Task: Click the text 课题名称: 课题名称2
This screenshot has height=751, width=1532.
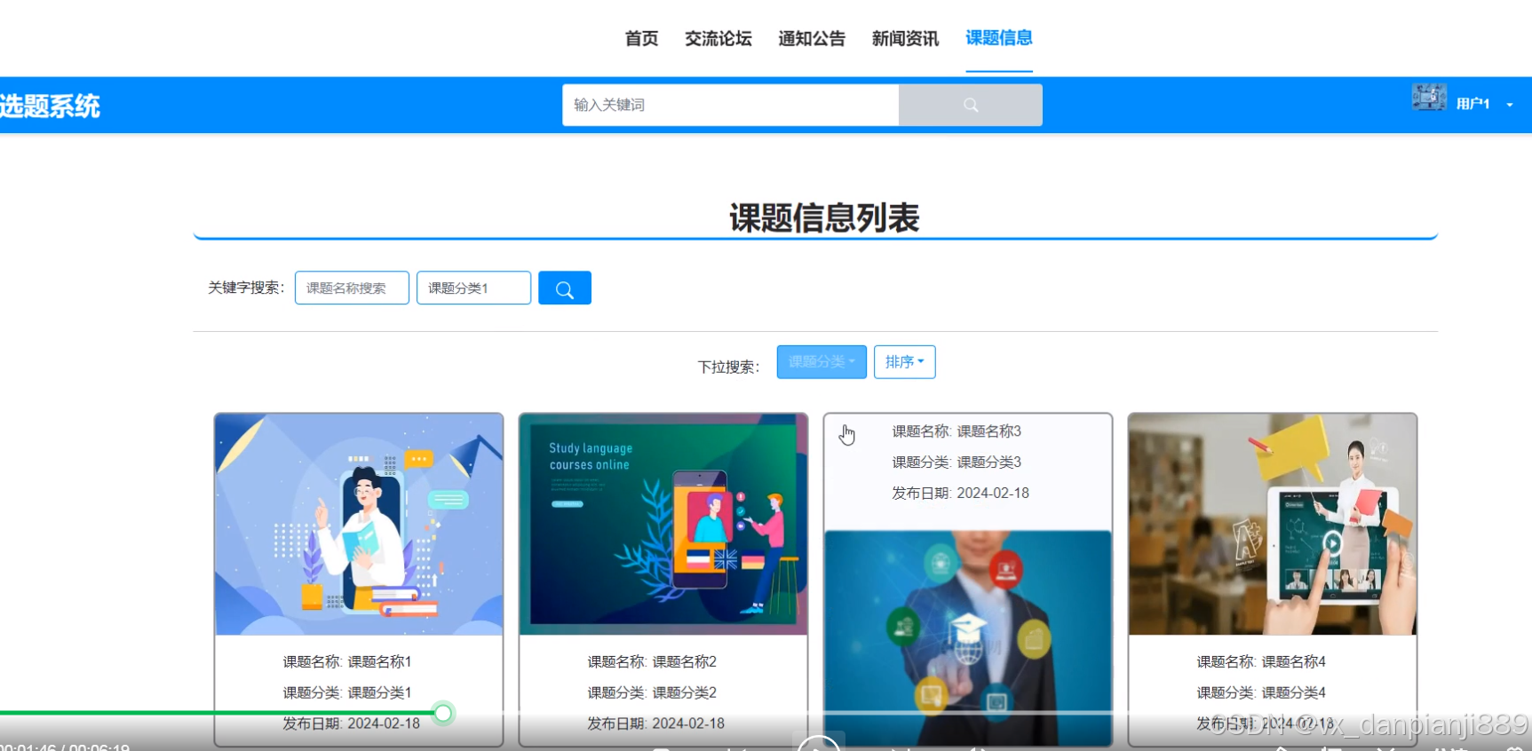Action: [x=652, y=661]
